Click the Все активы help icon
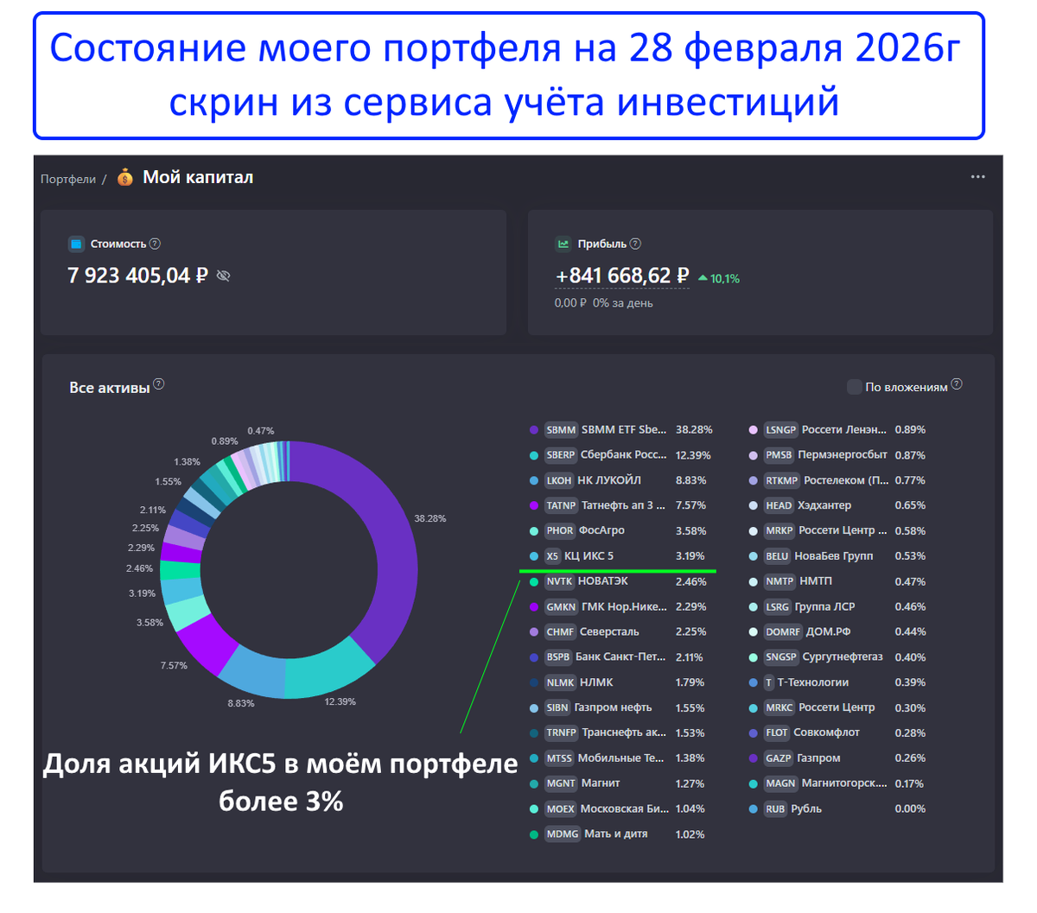This screenshot has height=913, width=1037. 159,384
